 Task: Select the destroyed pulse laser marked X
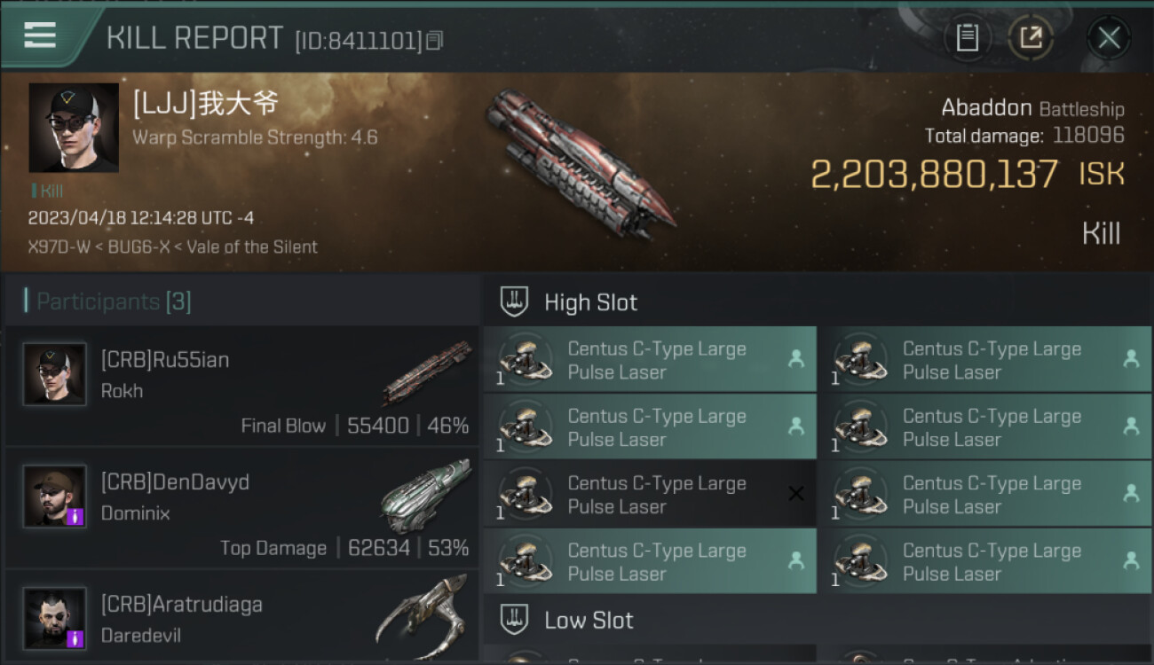click(x=650, y=495)
